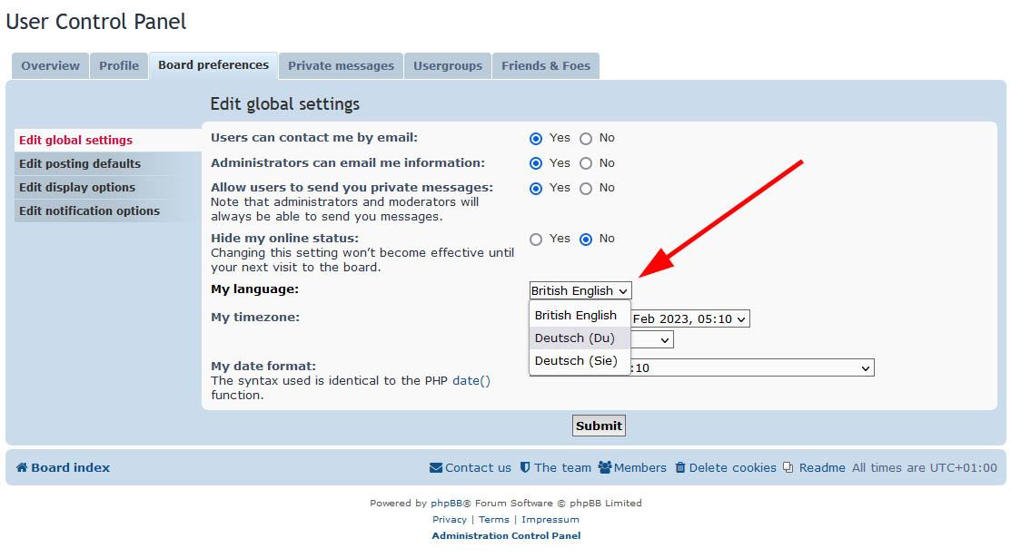Open the timezone date dropdown showing Feb 2023
The width and height of the screenshot is (1011, 558).
point(690,319)
